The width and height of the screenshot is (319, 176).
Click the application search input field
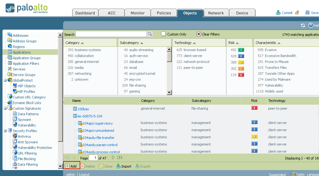(111, 34)
